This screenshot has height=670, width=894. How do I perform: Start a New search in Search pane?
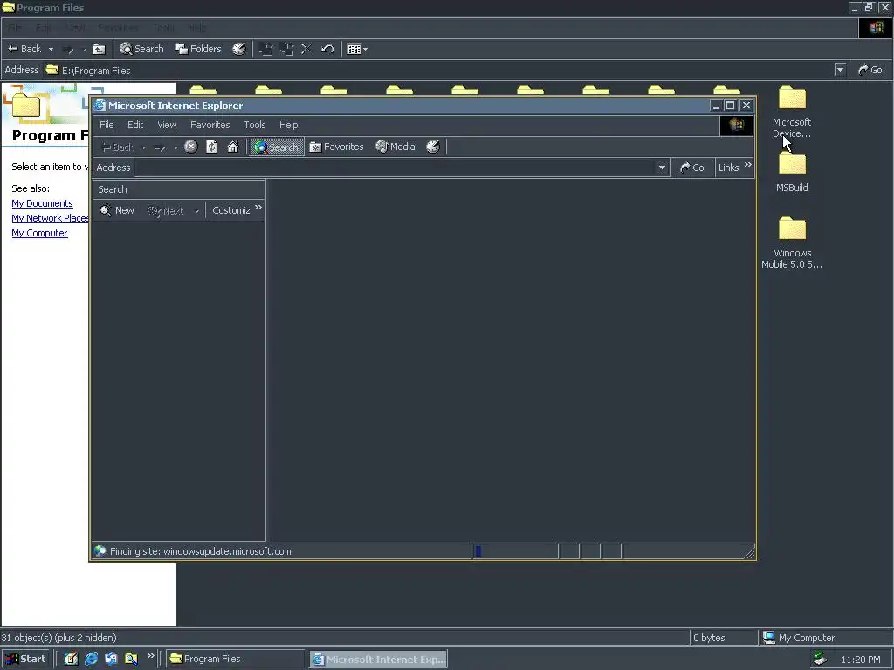[x=117, y=210]
